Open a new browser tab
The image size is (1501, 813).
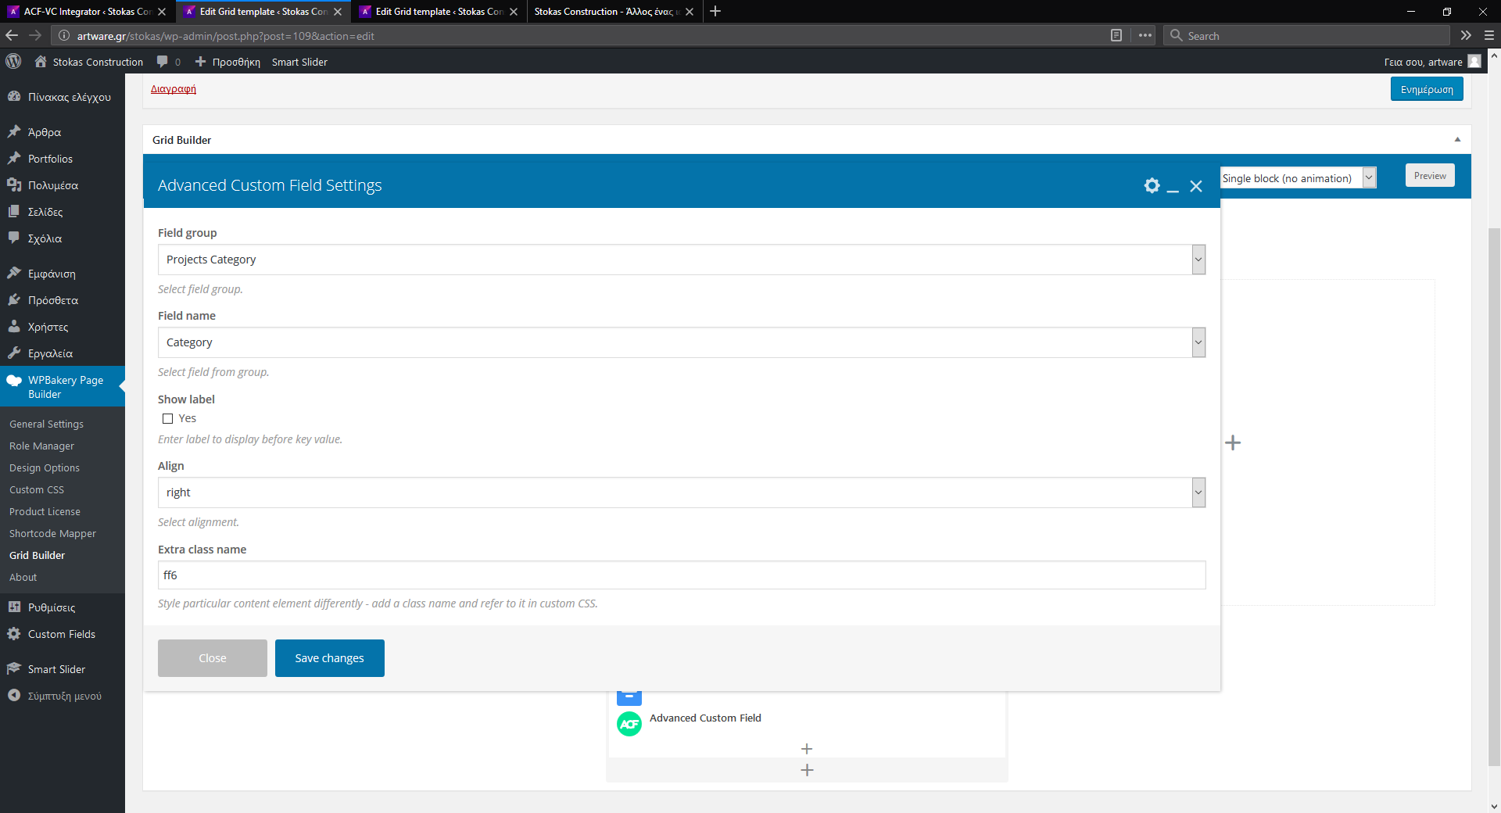(x=715, y=11)
